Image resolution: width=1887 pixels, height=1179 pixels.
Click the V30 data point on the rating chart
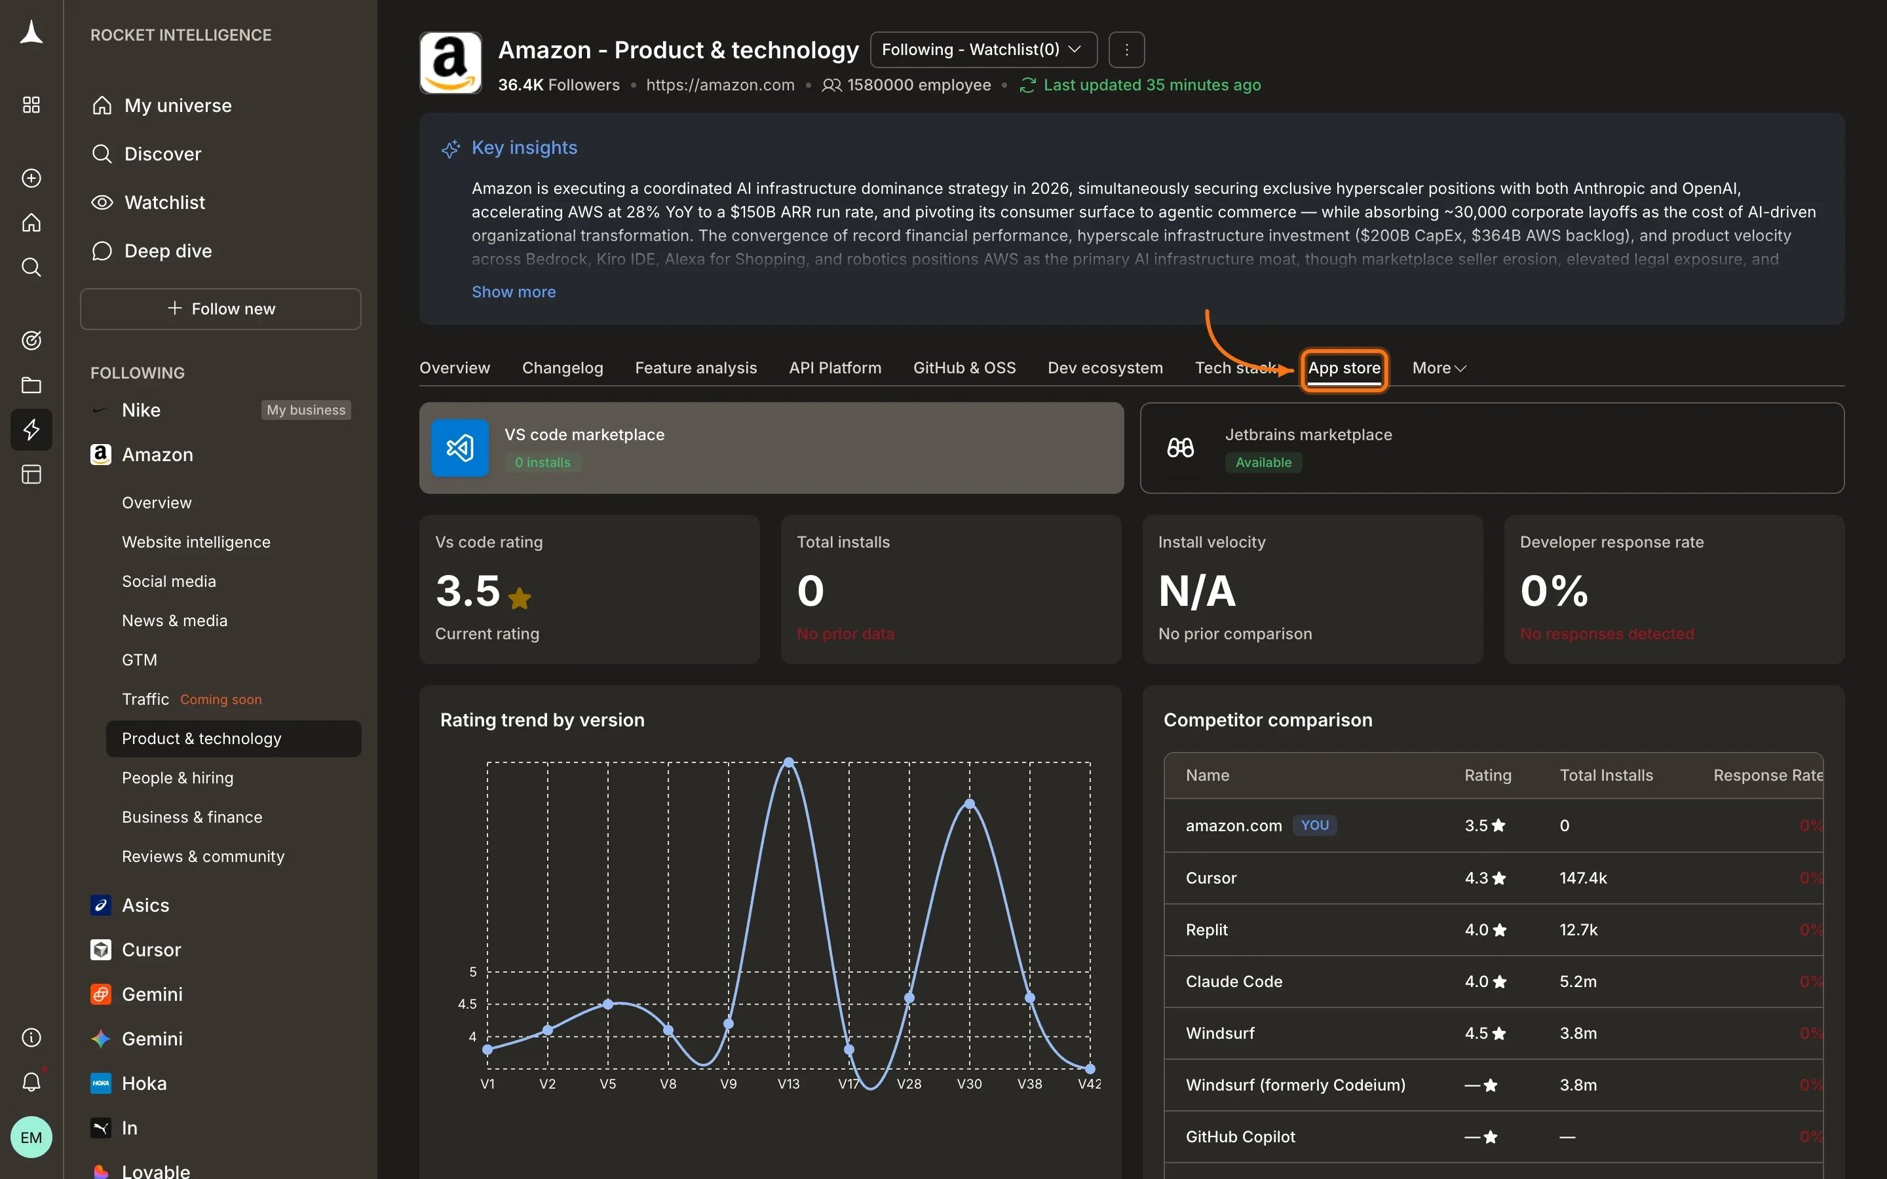(x=969, y=804)
